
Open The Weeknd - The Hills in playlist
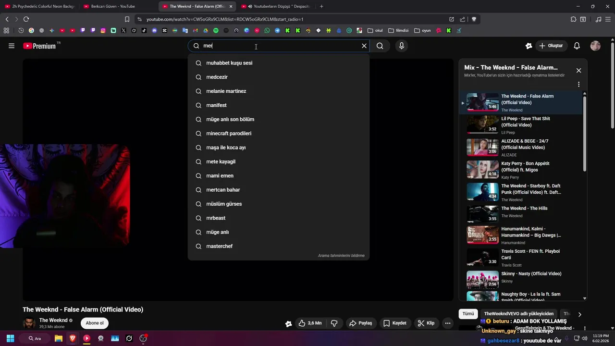(521, 214)
